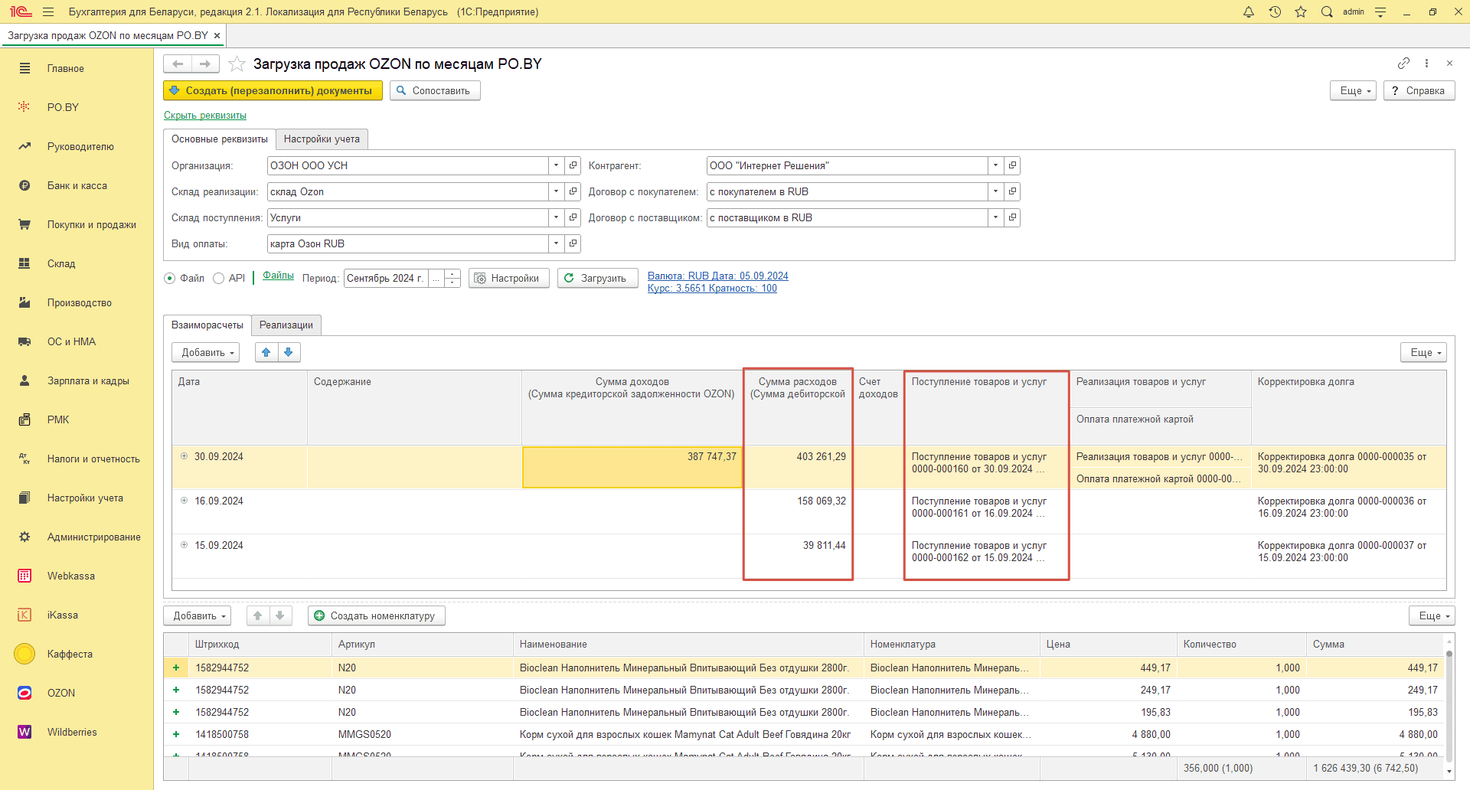The width and height of the screenshot is (1470, 790).
Task: Click the Настройки button near period
Action: pyautogui.click(x=508, y=278)
